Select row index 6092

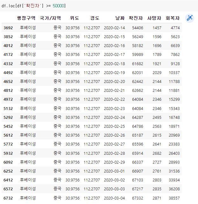click(8, 162)
